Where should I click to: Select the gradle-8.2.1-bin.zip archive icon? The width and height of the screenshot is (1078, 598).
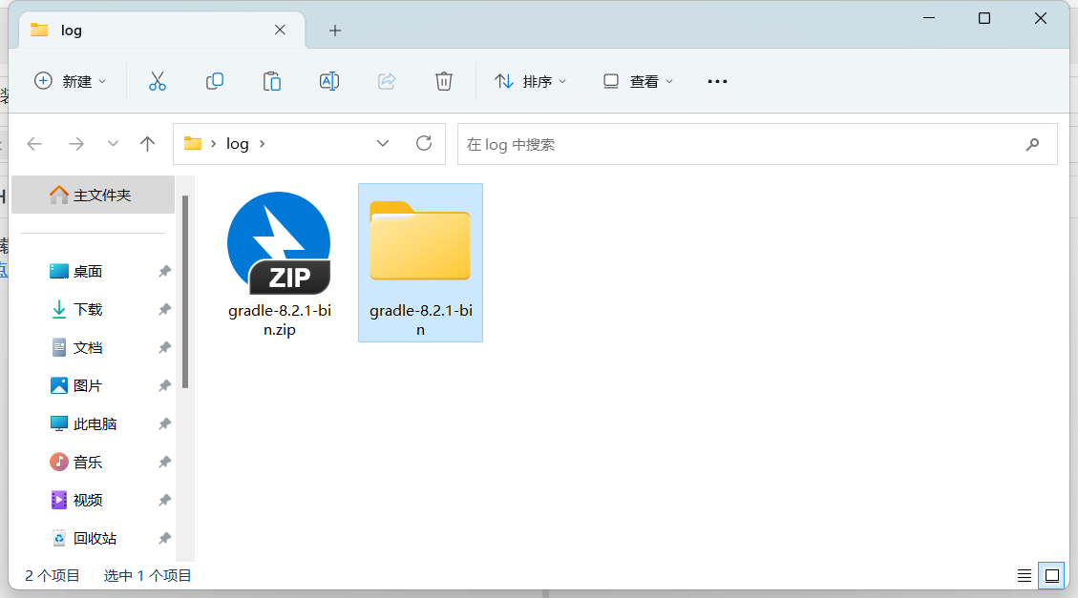click(278, 242)
